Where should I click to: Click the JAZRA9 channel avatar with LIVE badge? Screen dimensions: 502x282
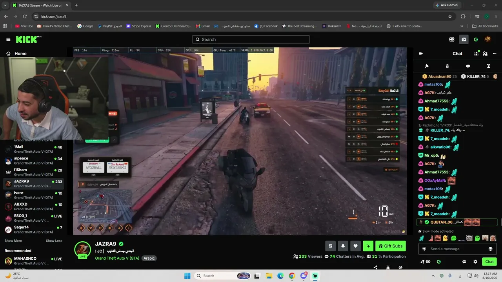[83, 250]
